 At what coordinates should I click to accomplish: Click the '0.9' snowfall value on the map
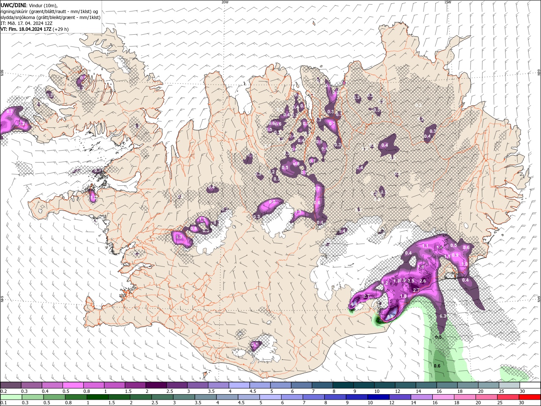(x=455, y=255)
